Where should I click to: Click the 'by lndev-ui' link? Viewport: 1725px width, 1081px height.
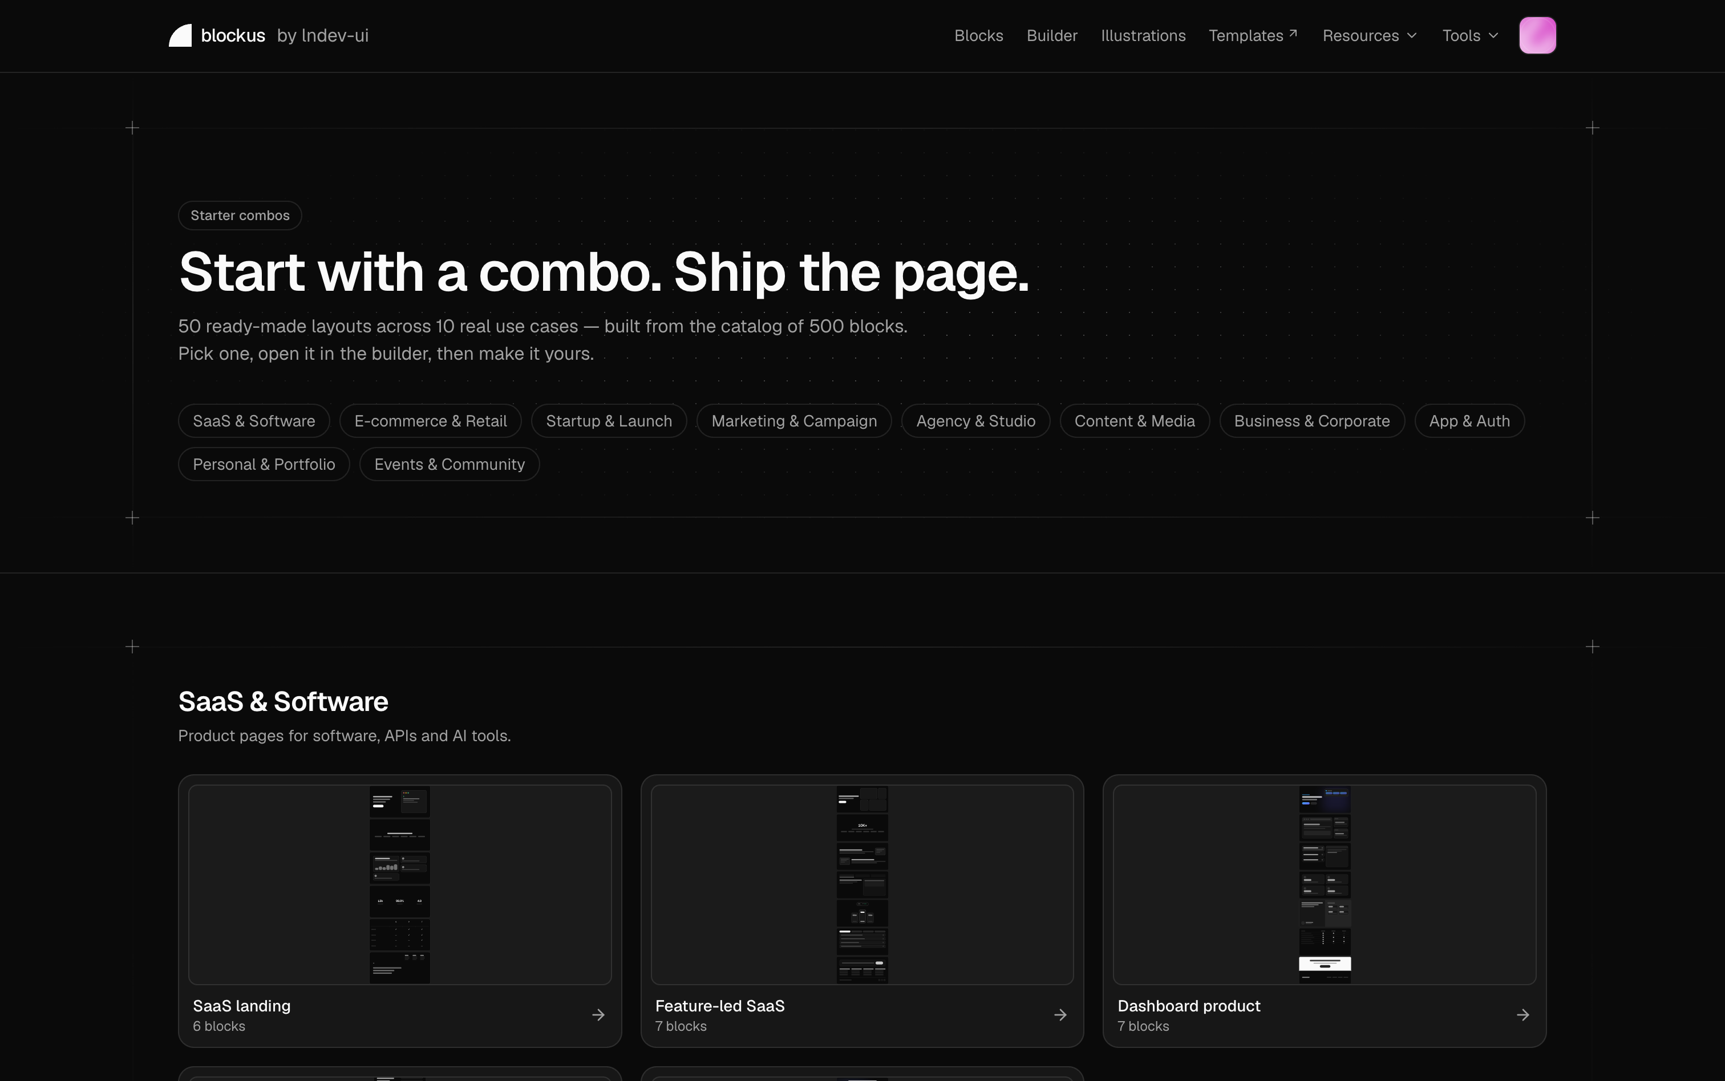322,36
